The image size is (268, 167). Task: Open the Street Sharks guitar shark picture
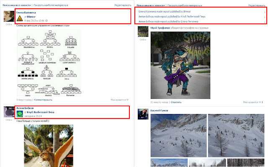point(180,65)
